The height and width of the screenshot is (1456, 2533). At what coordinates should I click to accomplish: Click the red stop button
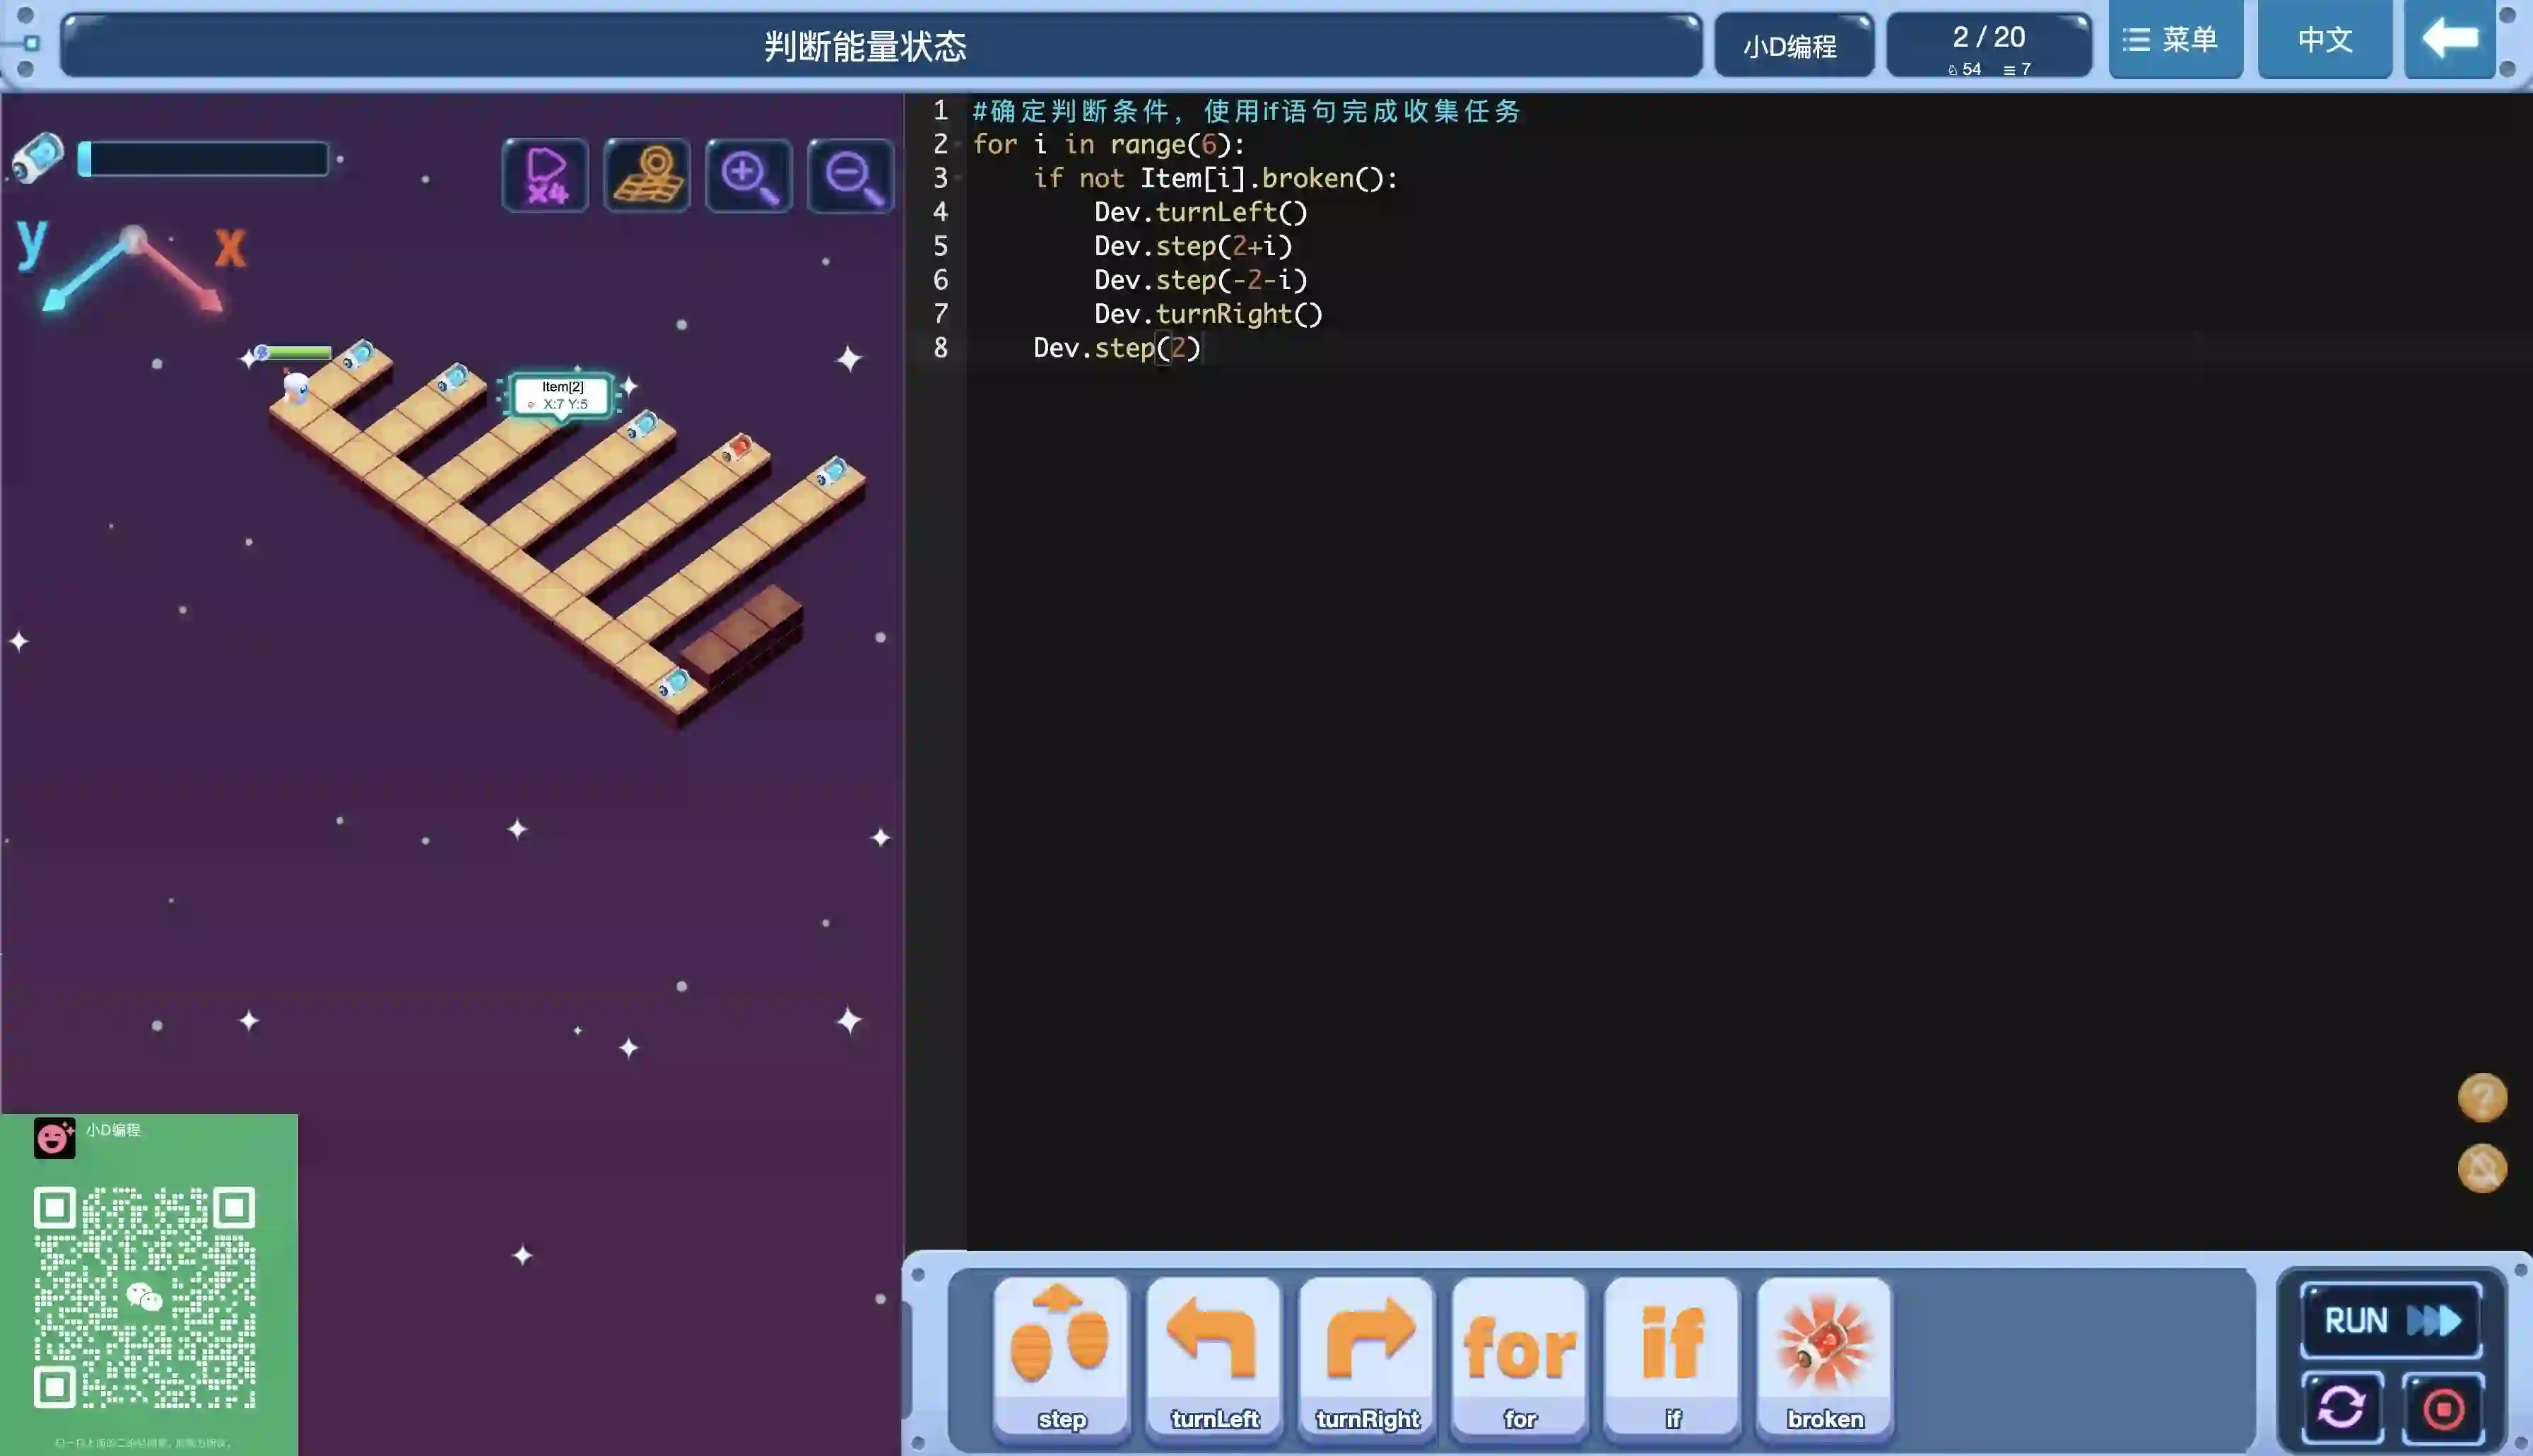coord(2443,1408)
